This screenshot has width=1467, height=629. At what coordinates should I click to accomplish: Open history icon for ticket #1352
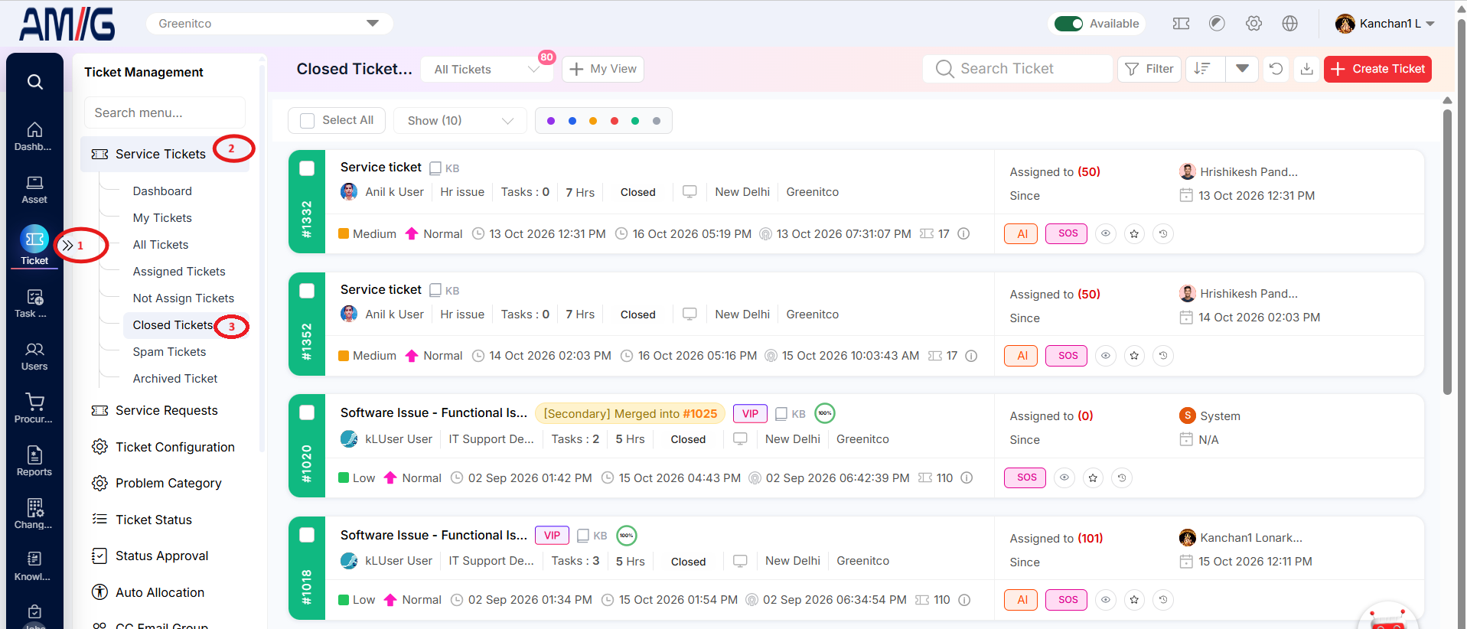point(1163,356)
